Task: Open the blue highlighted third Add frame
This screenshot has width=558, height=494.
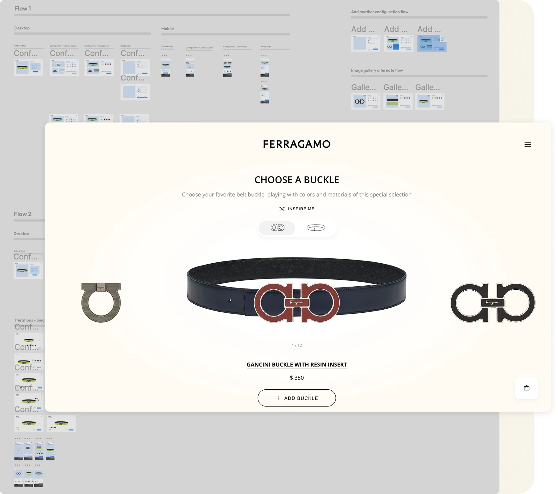Action: click(432, 43)
